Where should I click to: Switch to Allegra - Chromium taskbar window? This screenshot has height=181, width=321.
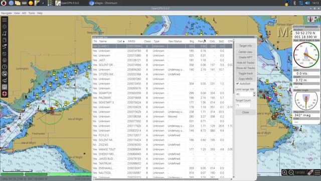(x=104, y=3)
